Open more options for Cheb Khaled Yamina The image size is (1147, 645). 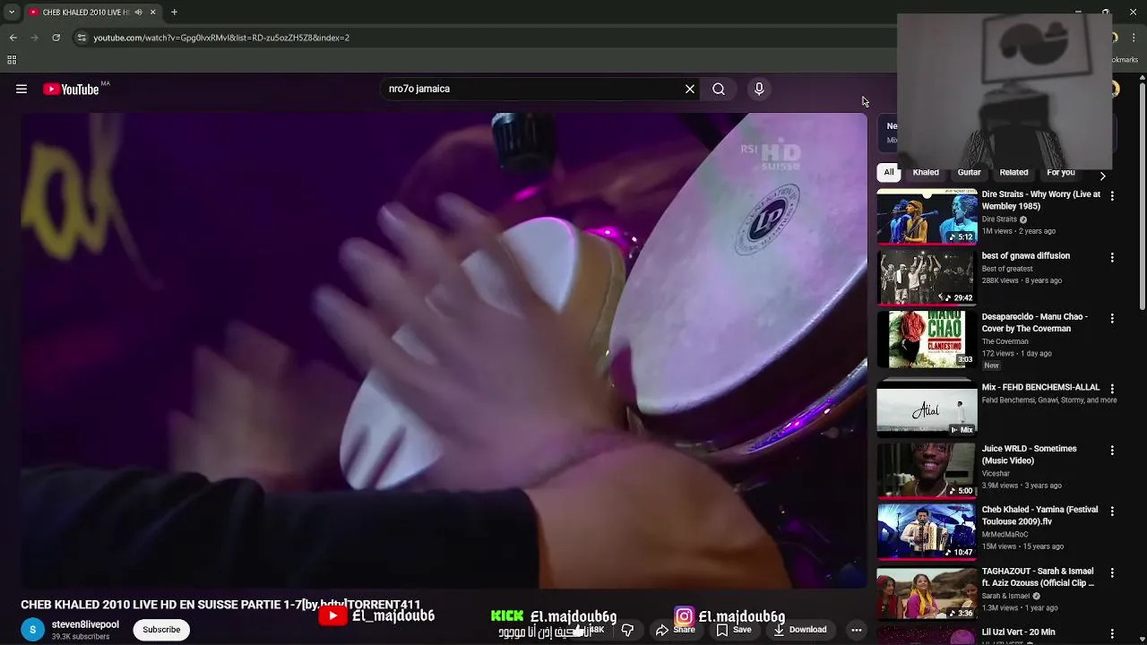[1112, 511]
